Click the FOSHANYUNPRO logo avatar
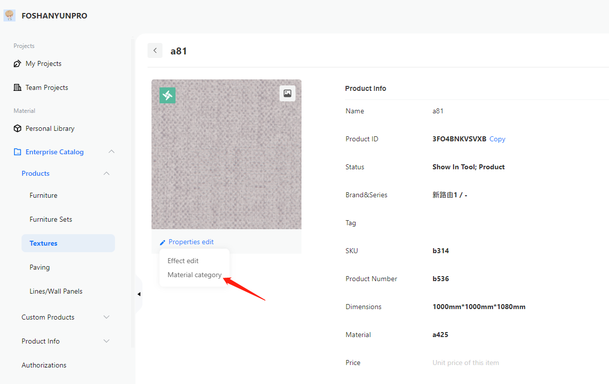 click(9, 15)
